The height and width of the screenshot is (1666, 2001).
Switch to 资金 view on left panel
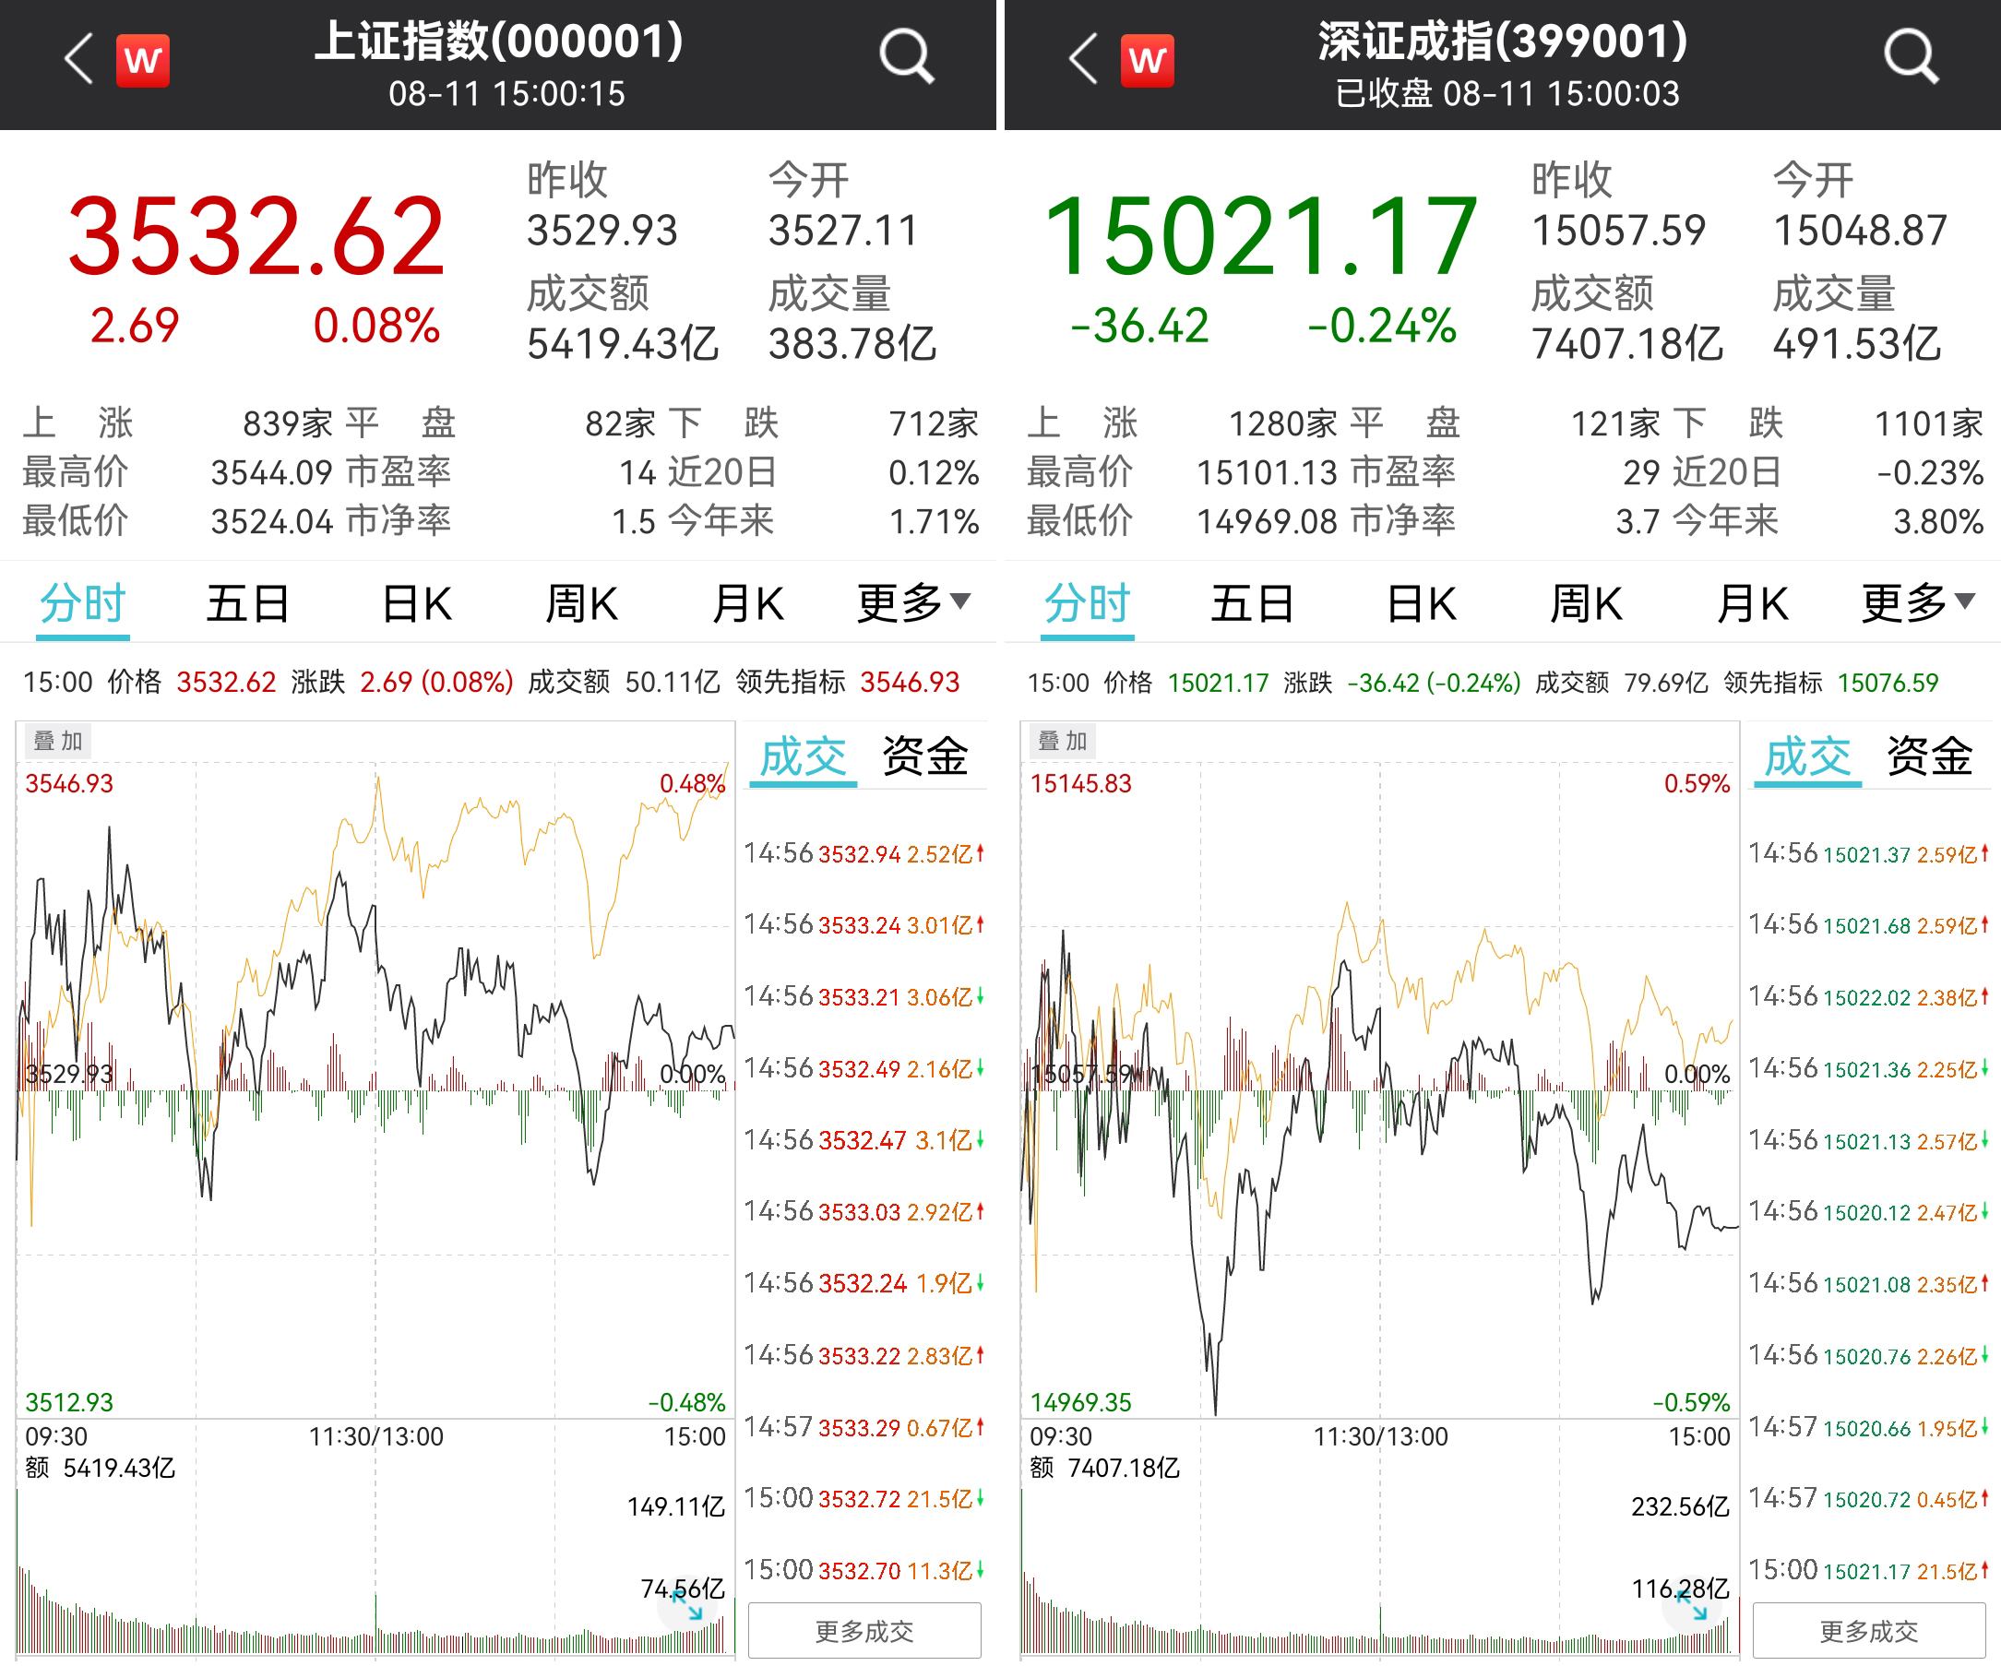tap(924, 757)
